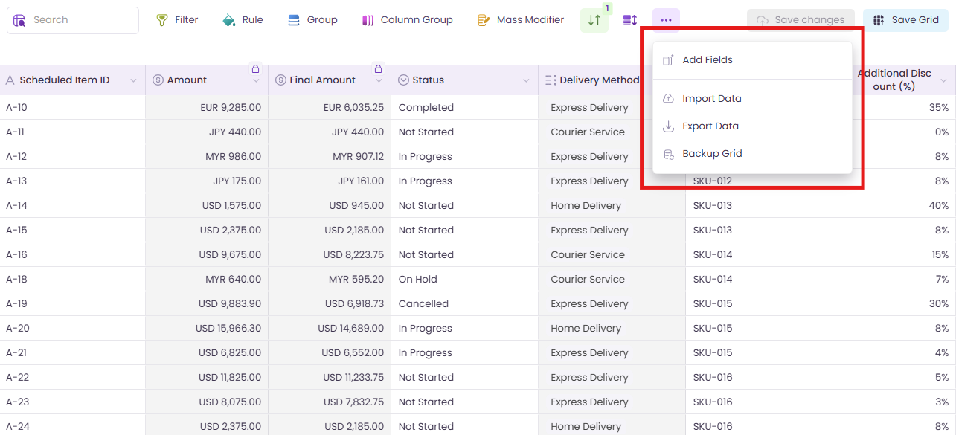Open the Mass Modifier tool
The width and height of the screenshot is (956, 435).
pos(521,20)
